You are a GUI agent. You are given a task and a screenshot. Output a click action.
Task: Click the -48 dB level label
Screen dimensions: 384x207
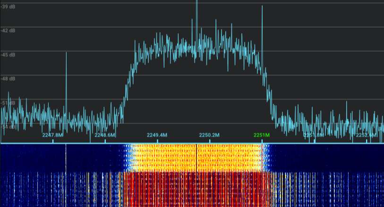[9, 79]
